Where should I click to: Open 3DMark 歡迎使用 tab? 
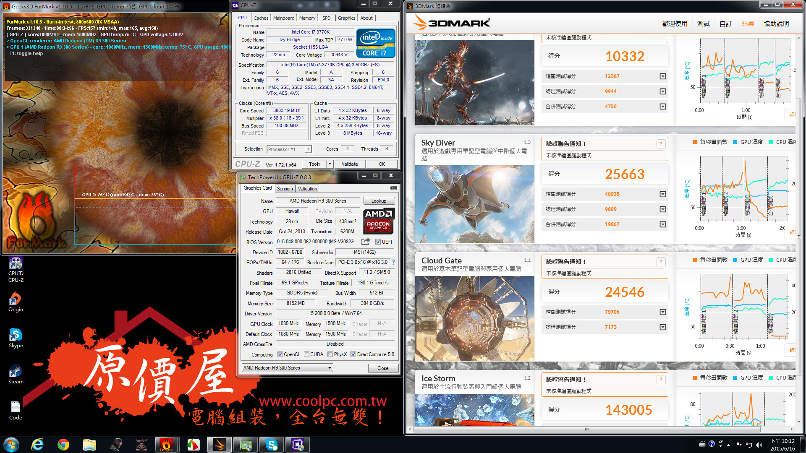pos(675,24)
